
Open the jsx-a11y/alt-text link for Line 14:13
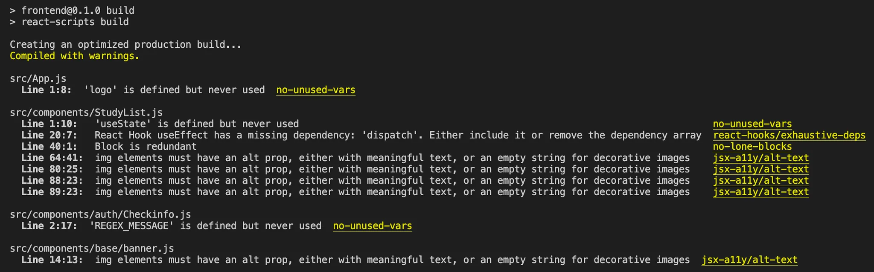tap(749, 260)
